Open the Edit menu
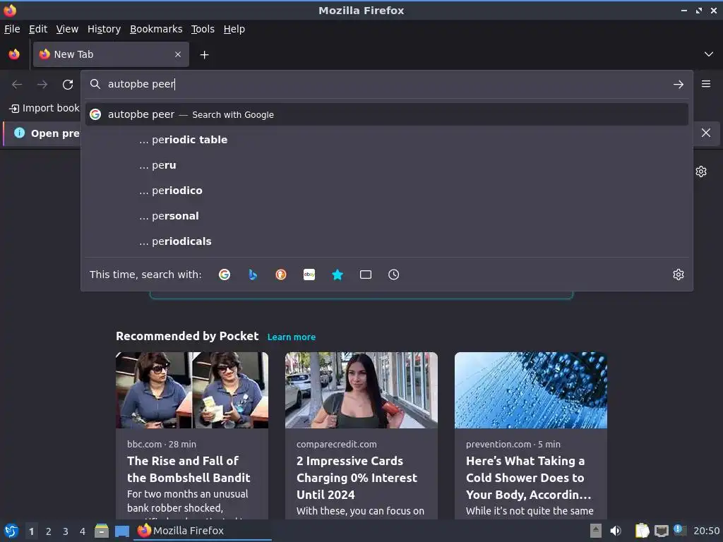The image size is (723, 542). point(38,29)
